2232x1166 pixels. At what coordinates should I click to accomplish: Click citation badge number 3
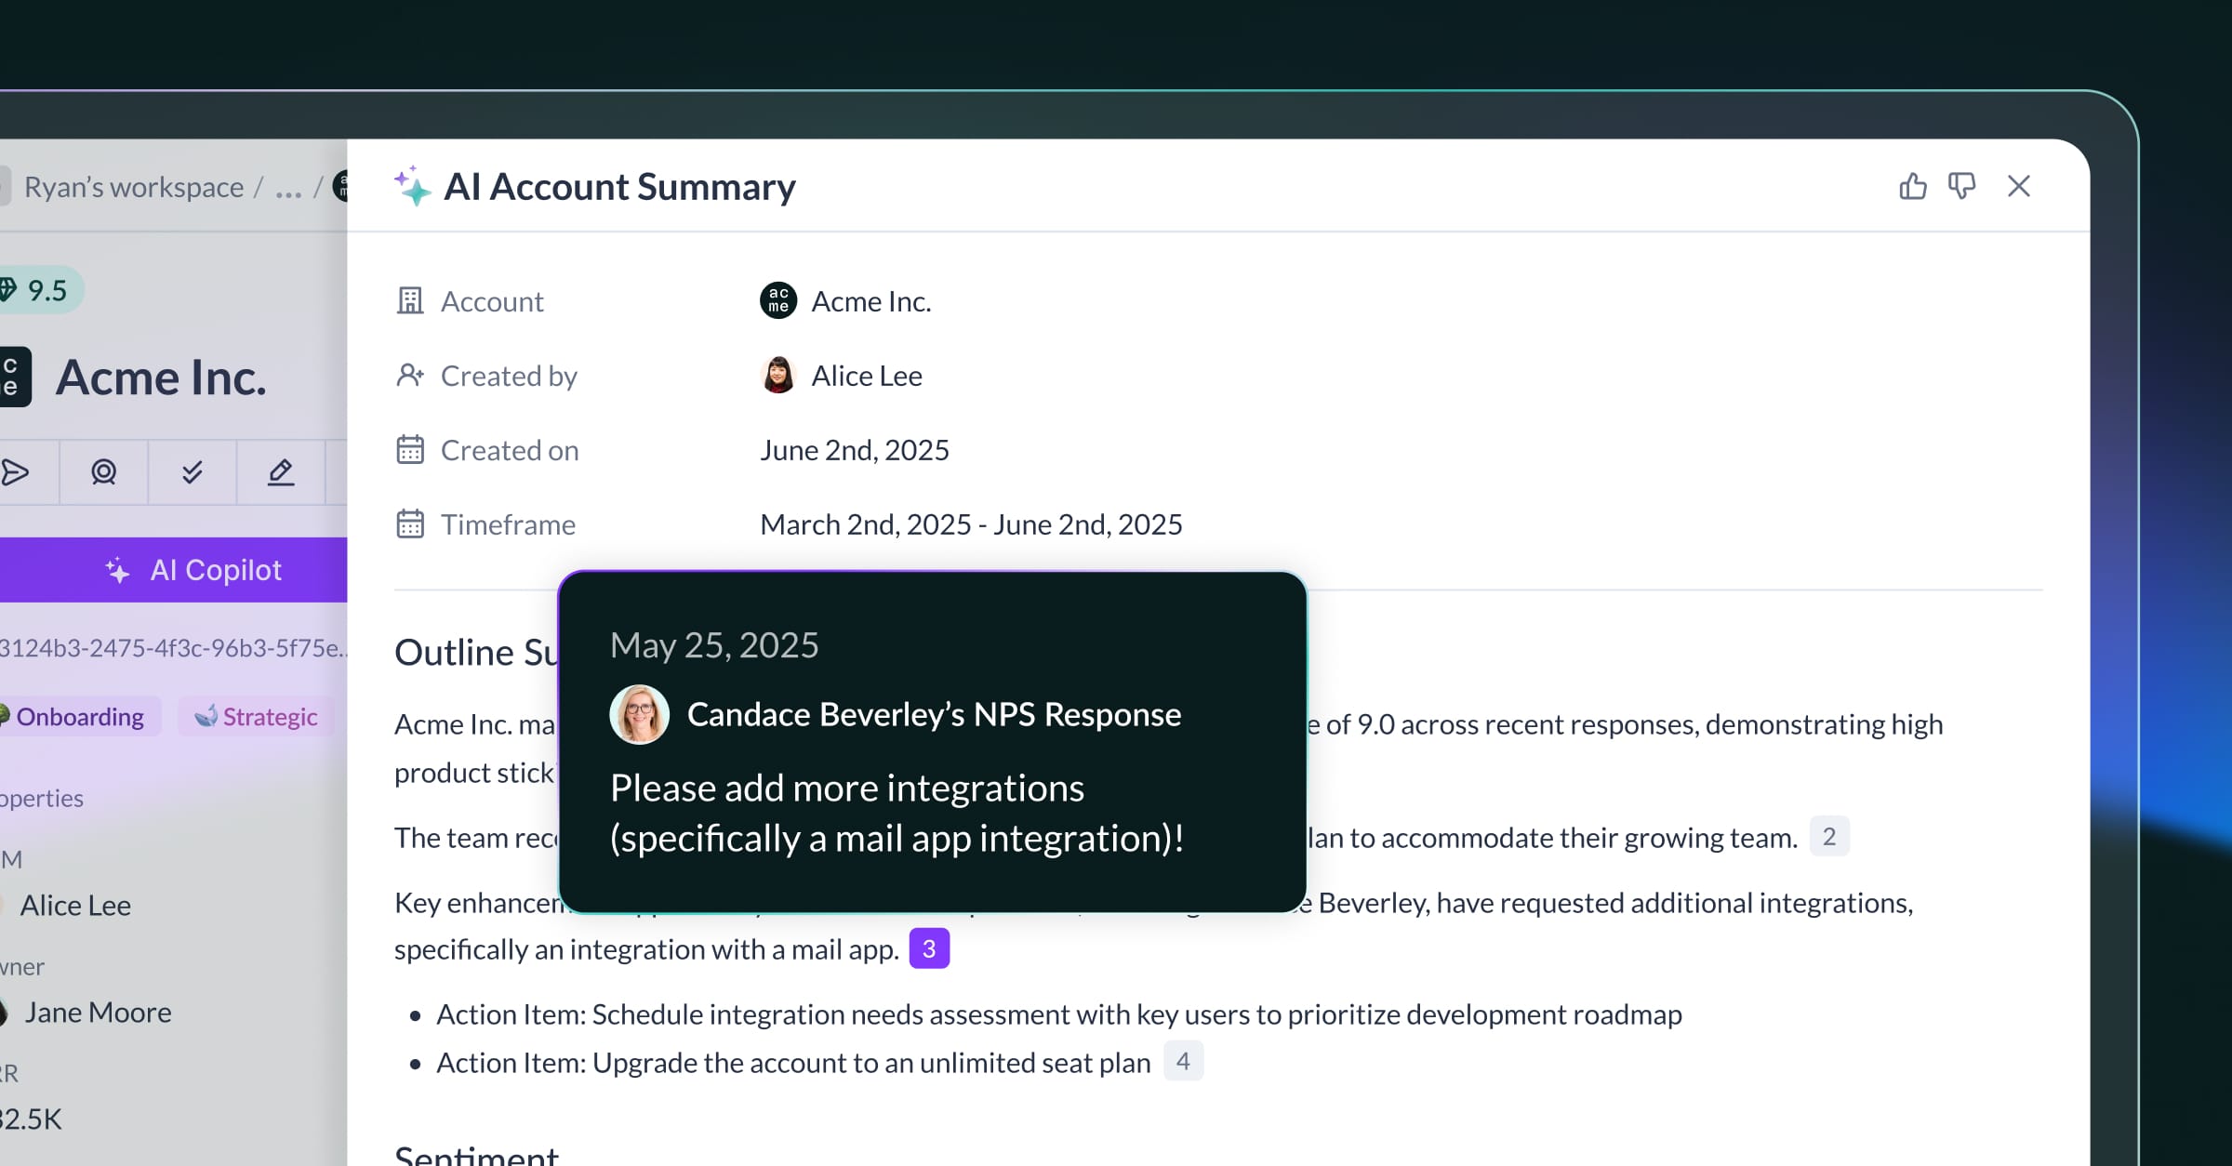coord(928,948)
